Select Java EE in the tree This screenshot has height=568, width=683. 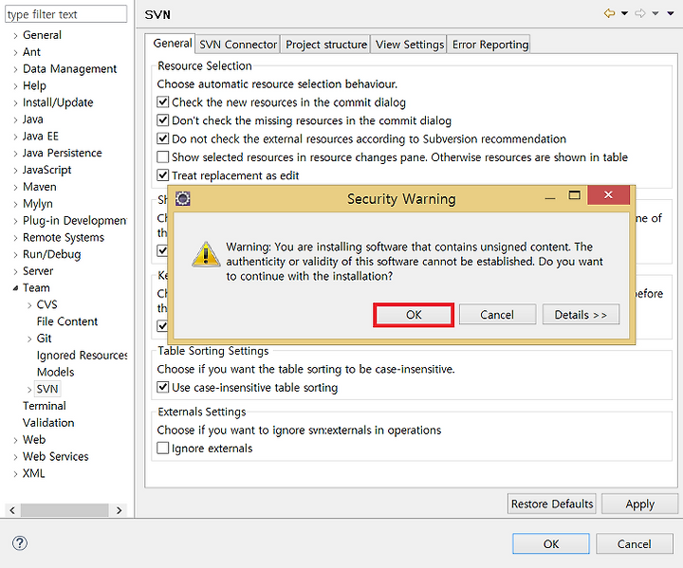(41, 136)
